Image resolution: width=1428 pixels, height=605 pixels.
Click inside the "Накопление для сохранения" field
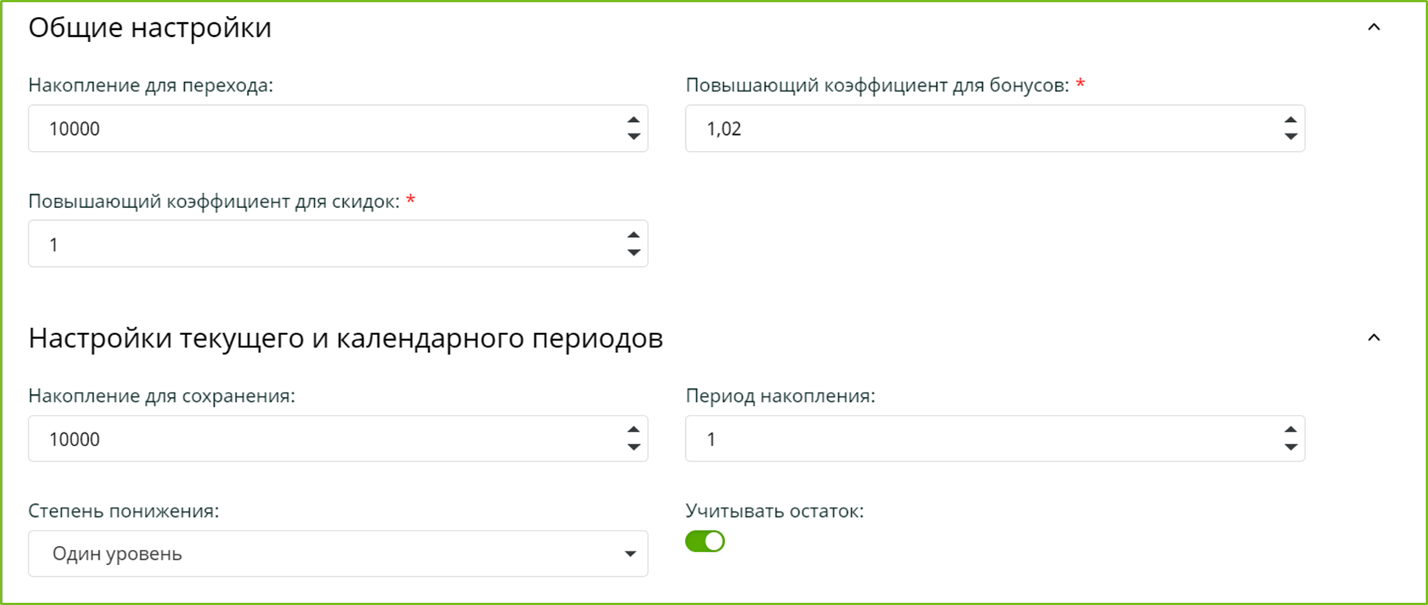tap(307, 438)
